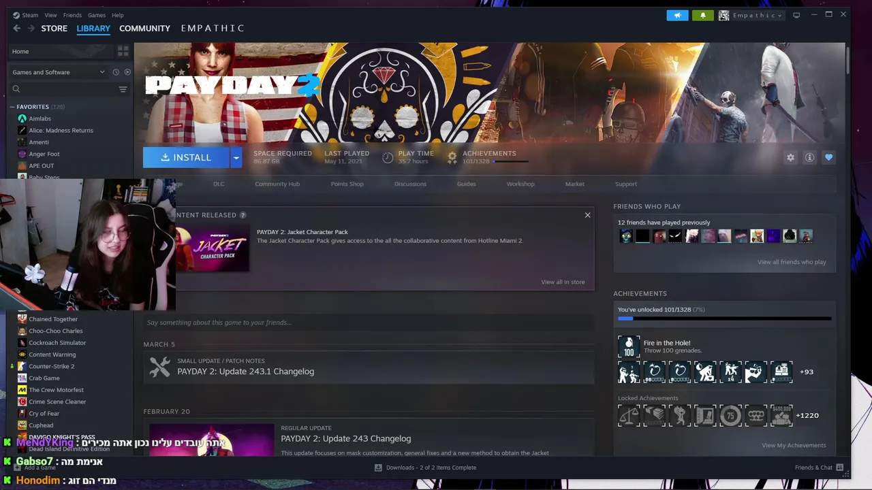Open Jacket Character Pack thumbnail

[x=213, y=249]
